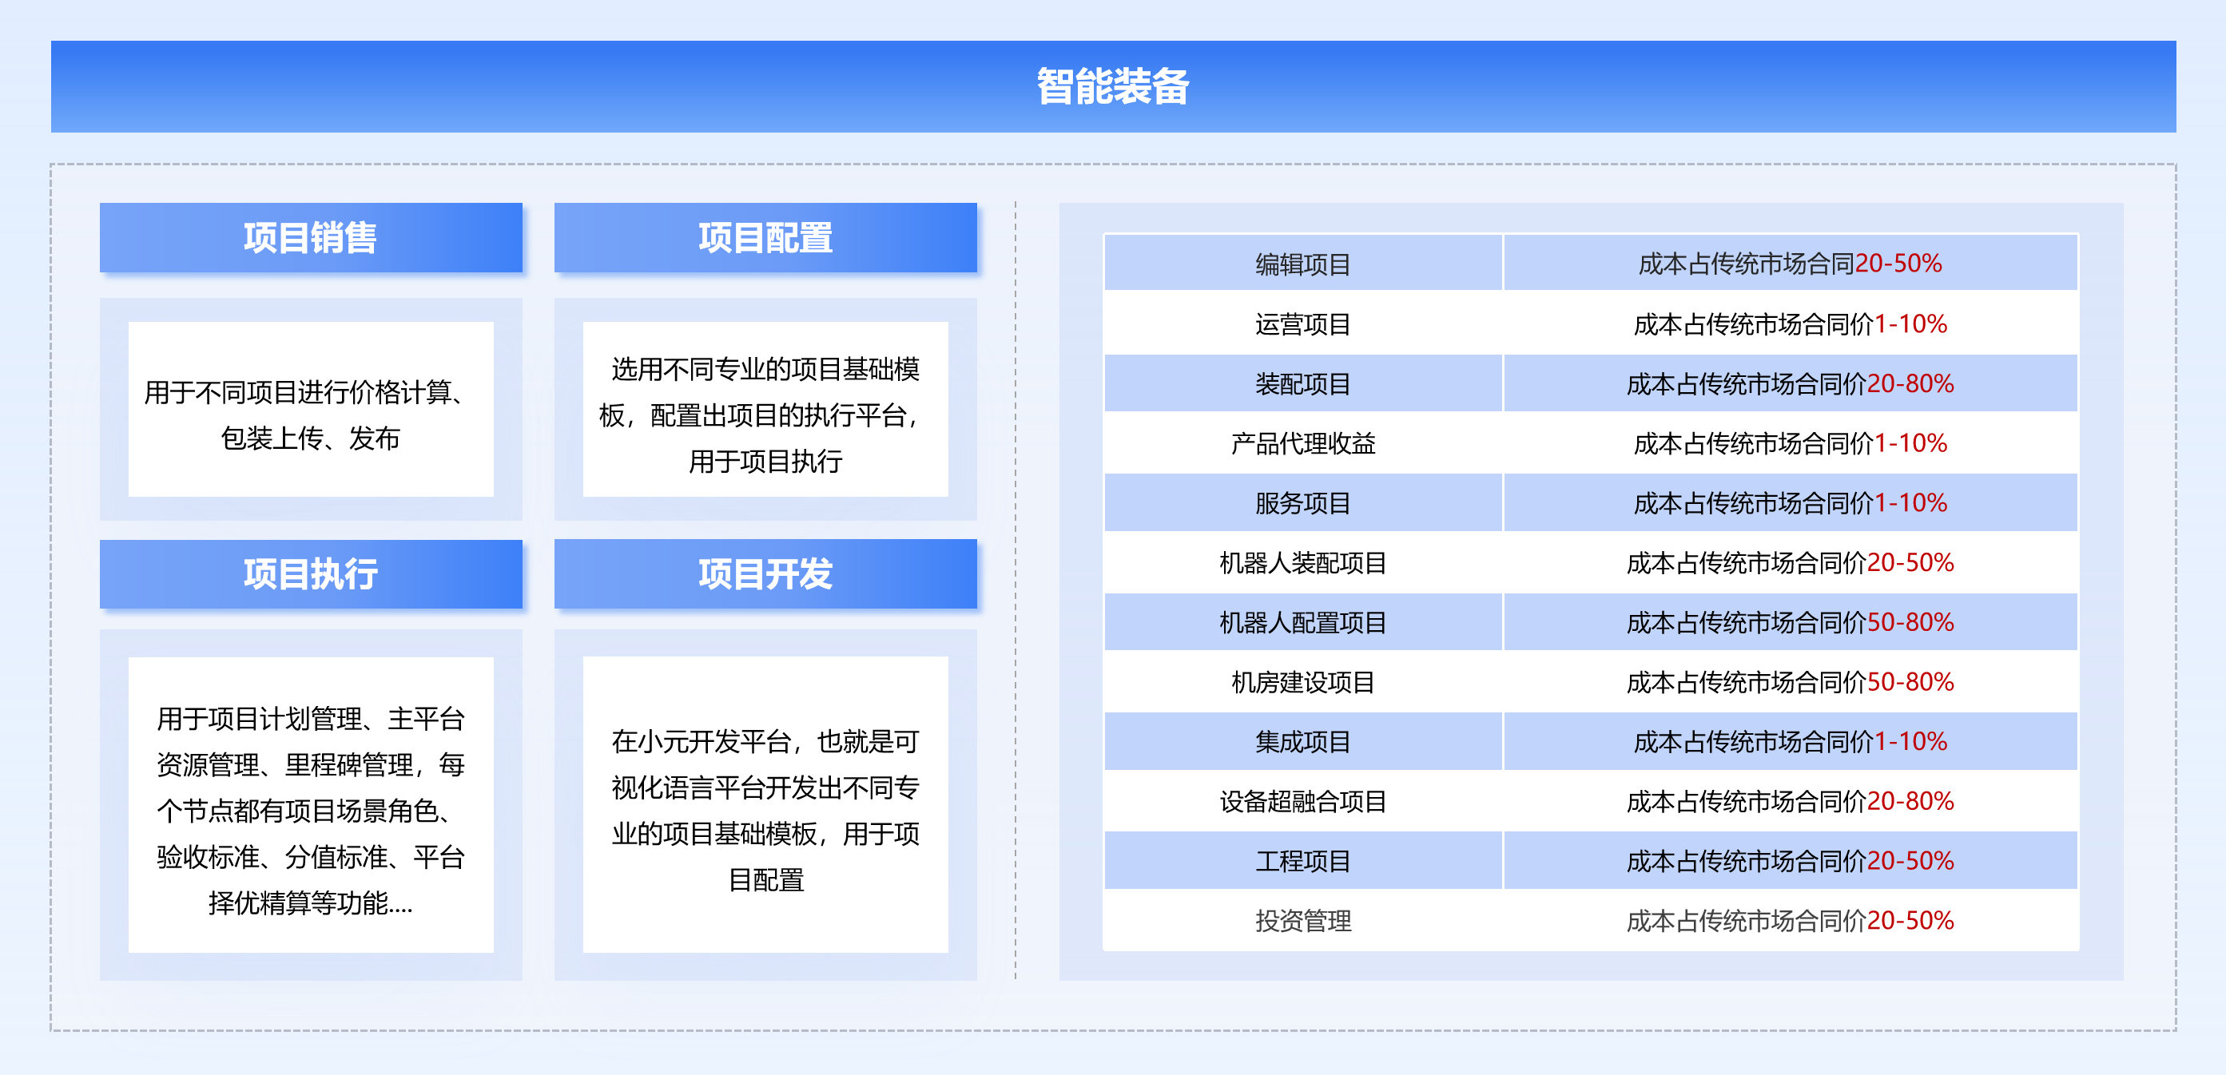The image size is (2226, 1075).
Task: Click the 智能装备 title banner
Action: click(x=1113, y=86)
